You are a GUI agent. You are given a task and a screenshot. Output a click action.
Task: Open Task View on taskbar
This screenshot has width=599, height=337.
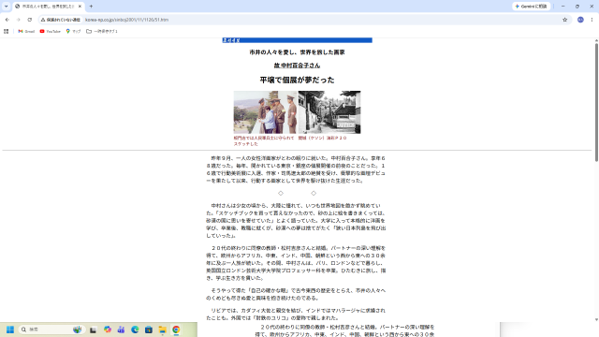pyautogui.click(x=93, y=330)
